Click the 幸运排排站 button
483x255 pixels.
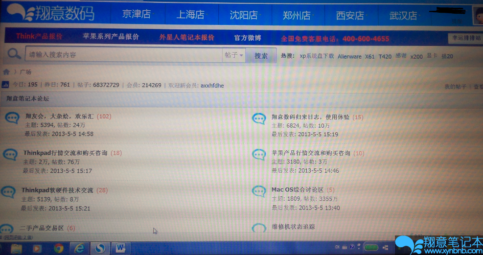coord(465,38)
